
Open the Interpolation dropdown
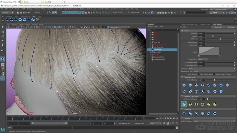203,59
